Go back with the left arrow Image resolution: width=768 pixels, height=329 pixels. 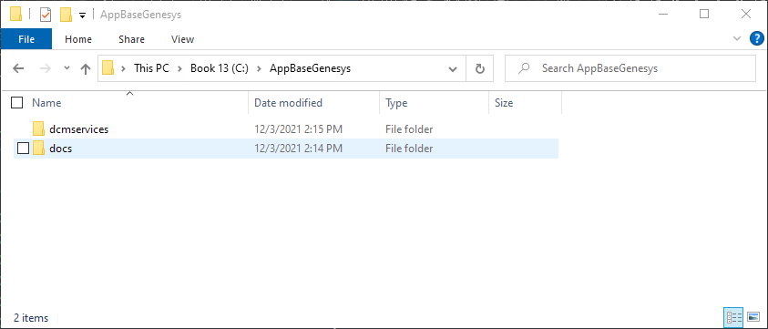tap(18, 68)
